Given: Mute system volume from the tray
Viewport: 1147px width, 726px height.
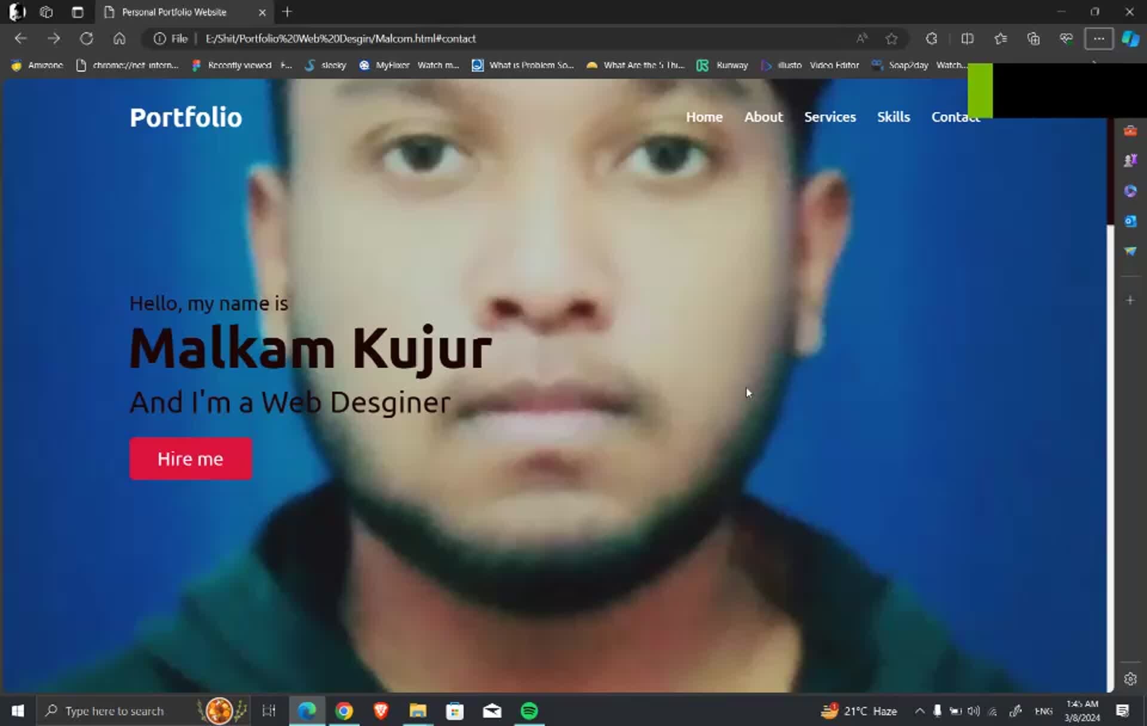Looking at the screenshot, I should [x=974, y=710].
